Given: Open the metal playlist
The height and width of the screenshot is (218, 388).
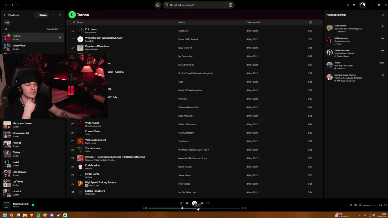Looking at the screenshot, I should [33, 163].
